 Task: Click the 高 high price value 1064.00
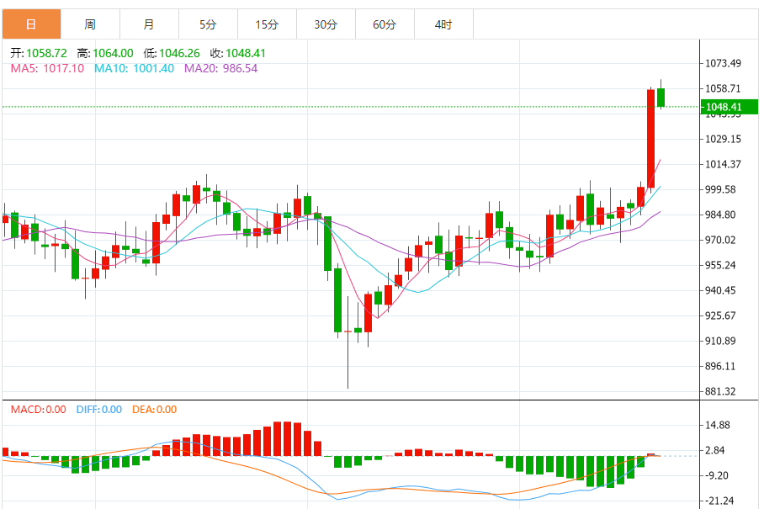(113, 53)
